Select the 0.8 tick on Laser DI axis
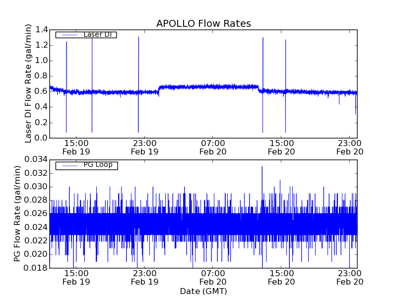The height and width of the screenshot is (298, 397). tap(42, 76)
